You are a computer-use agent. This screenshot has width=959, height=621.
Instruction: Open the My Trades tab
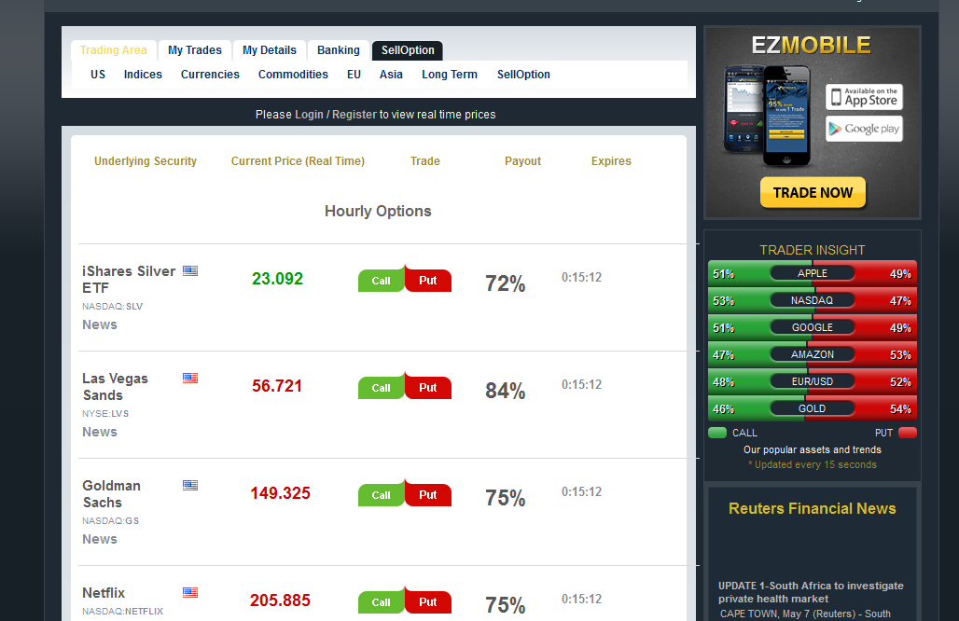click(x=194, y=50)
